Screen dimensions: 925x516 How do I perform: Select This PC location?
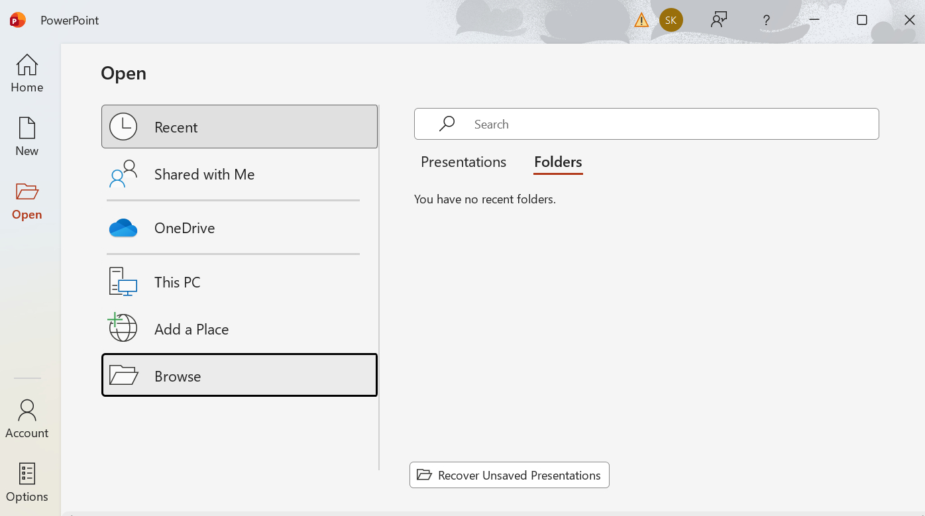click(239, 282)
